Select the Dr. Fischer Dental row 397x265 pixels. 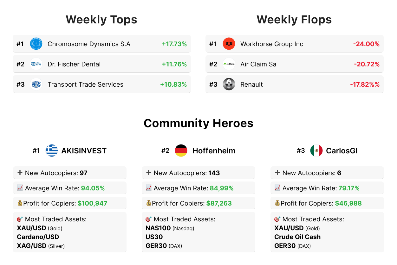click(x=101, y=64)
